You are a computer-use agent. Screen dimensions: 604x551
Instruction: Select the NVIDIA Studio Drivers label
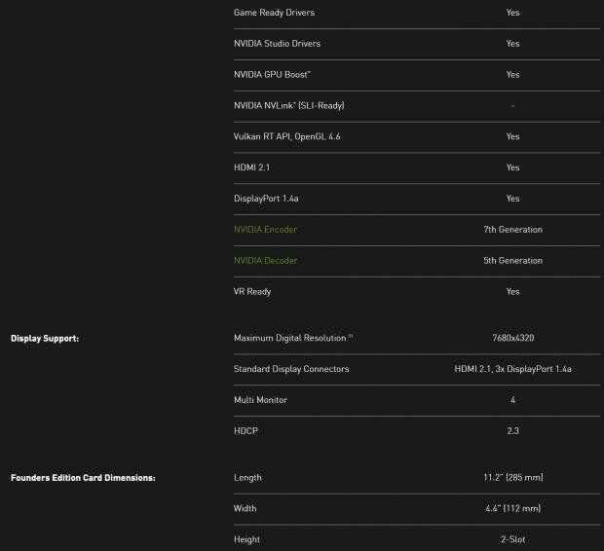277,44
